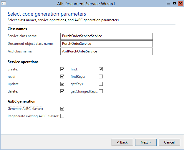Screen dimensions: 184x150
Task: Click the 'read:' label text
Action: pyautogui.click(x=11, y=77)
